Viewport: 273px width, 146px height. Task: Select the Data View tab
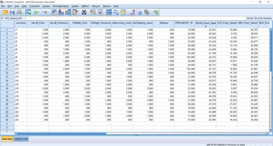(x=7, y=139)
